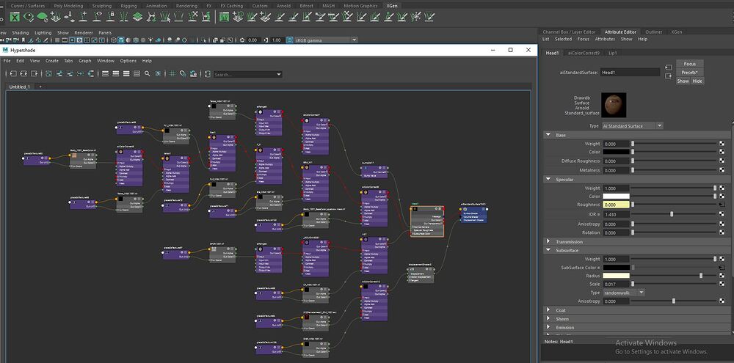The height and width of the screenshot is (363, 734).
Task: Collapse the Subsurface section
Action: pos(548,250)
